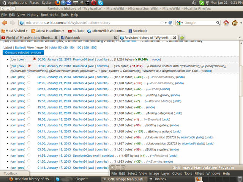This screenshot has height=182, width=243.
Task: Bookmark this page with the star icon
Action: [x=162, y=23]
